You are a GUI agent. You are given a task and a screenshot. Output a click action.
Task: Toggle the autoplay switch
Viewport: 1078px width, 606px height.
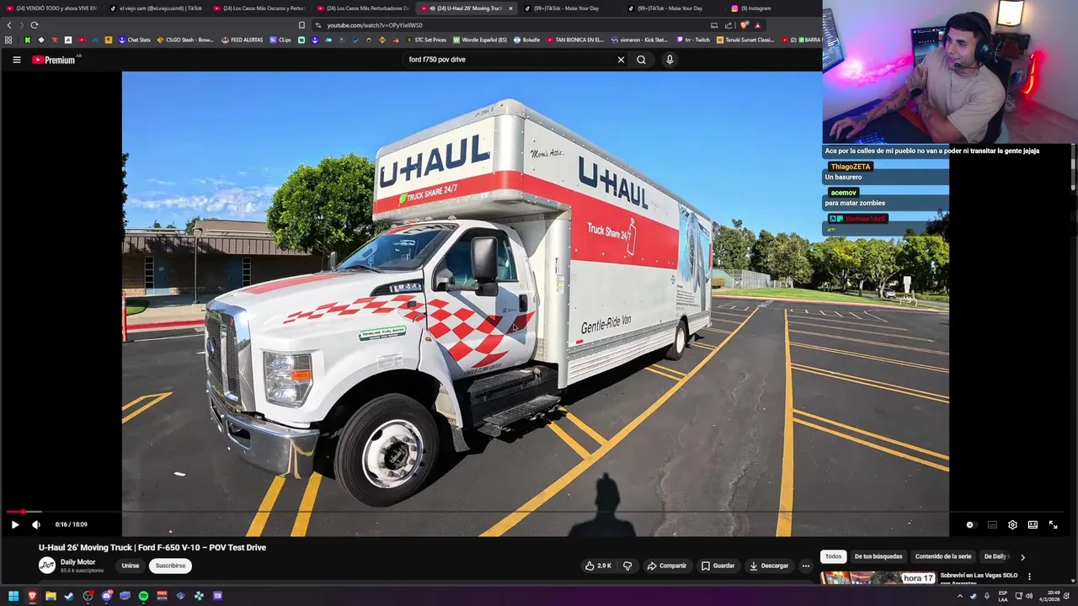(x=970, y=524)
